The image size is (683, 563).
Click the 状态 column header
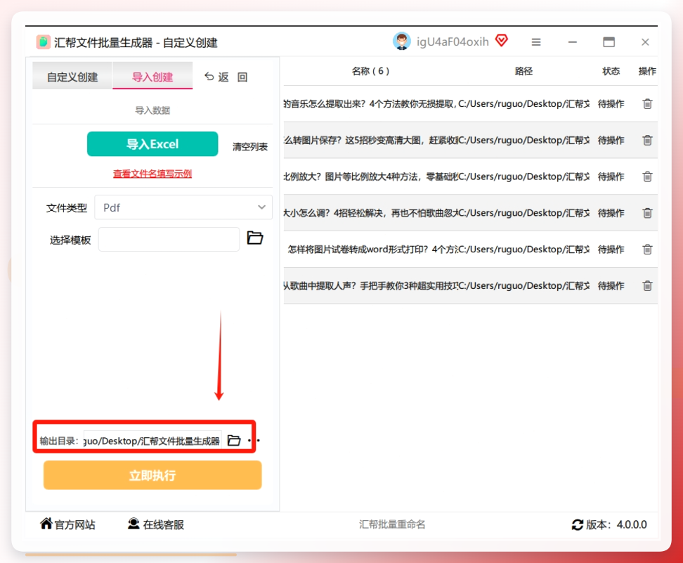coord(611,71)
